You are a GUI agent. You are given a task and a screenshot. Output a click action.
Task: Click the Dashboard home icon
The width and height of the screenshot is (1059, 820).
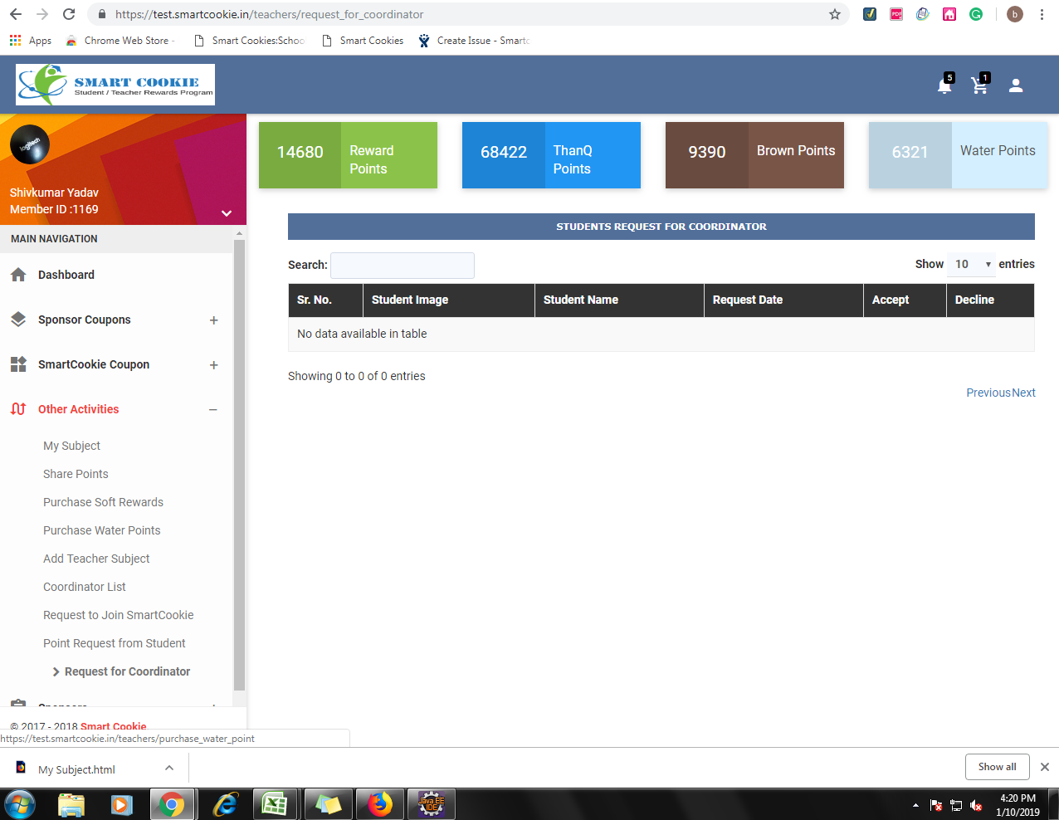coord(18,275)
